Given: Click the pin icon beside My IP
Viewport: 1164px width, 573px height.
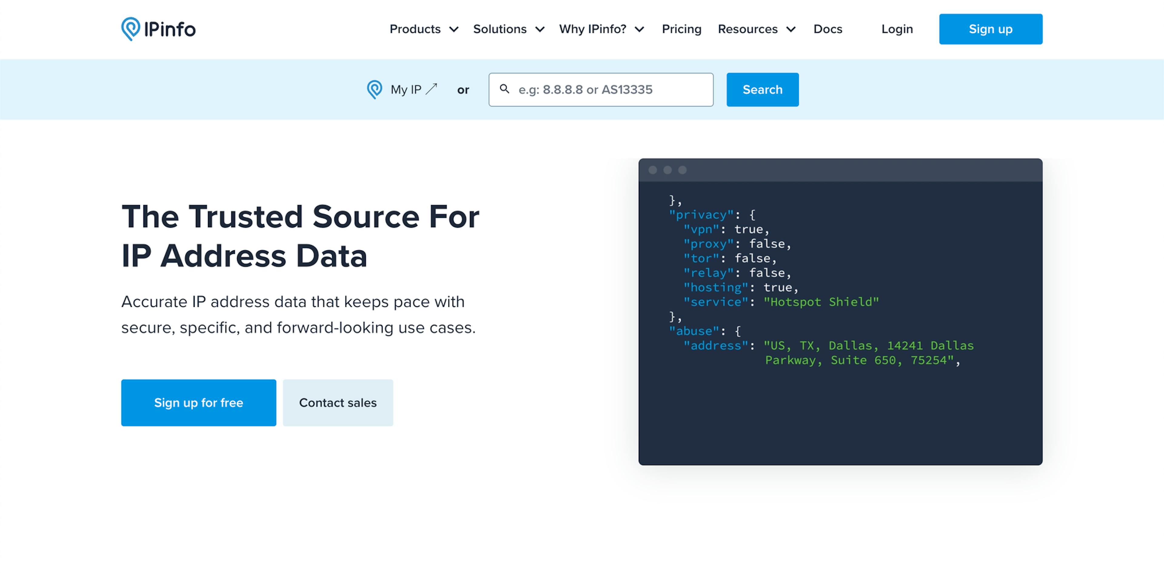Looking at the screenshot, I should click(375, 89).
